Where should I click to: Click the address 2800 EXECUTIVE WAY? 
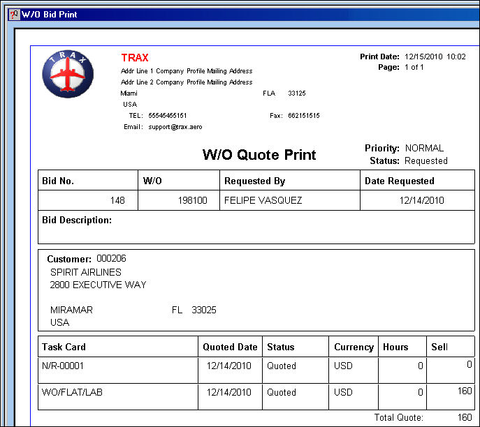tap(98, 285)
